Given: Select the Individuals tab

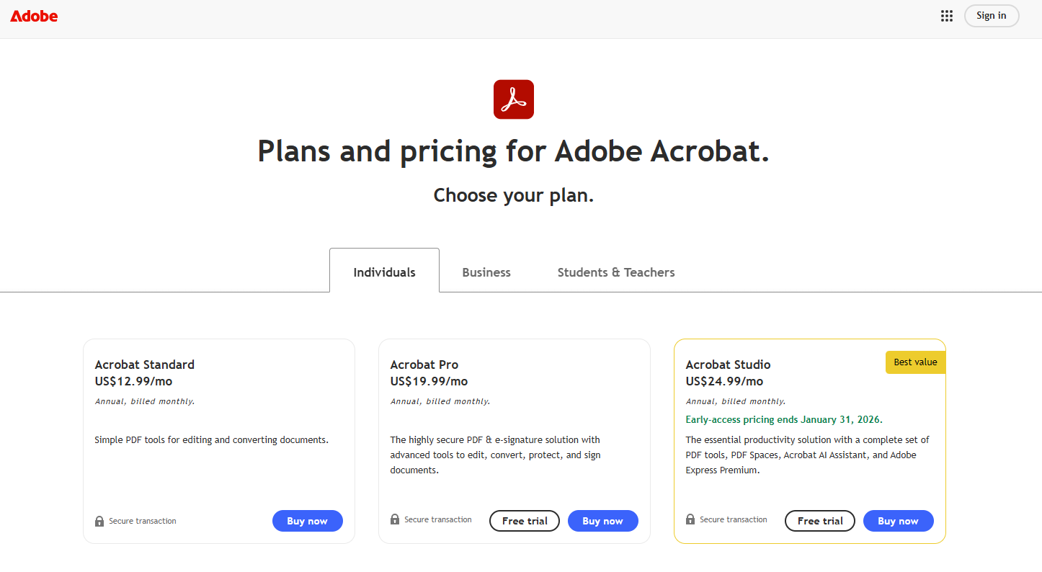Looking at the screenshot, I should coord(384,272).
